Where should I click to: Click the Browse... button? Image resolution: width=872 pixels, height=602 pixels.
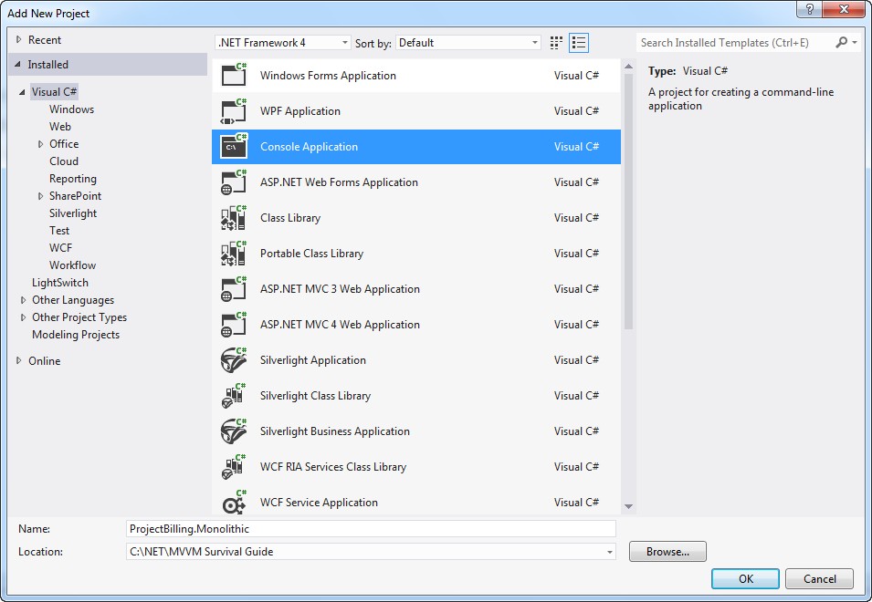667,552
